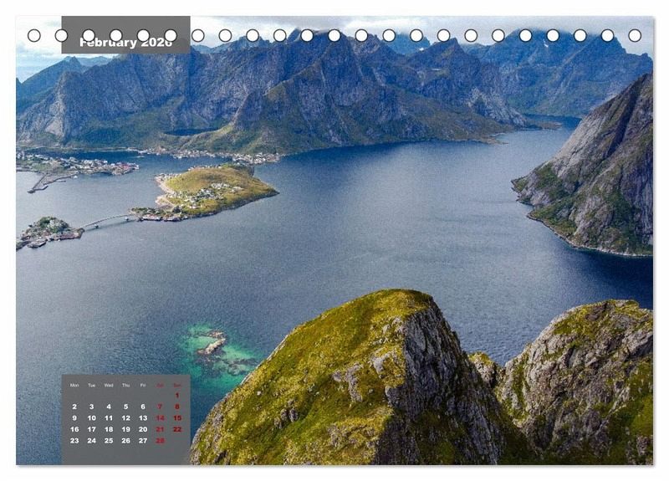Screen dimensions: 669x481
Task: Select date 25 in the calendar grid
Action: click(x=109, y=441)
